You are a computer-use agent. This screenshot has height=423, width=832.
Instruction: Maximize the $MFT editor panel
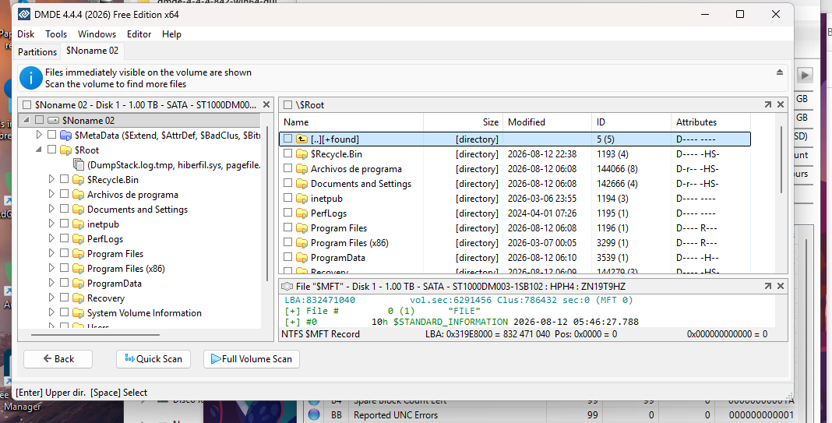(x=768, y=286)
